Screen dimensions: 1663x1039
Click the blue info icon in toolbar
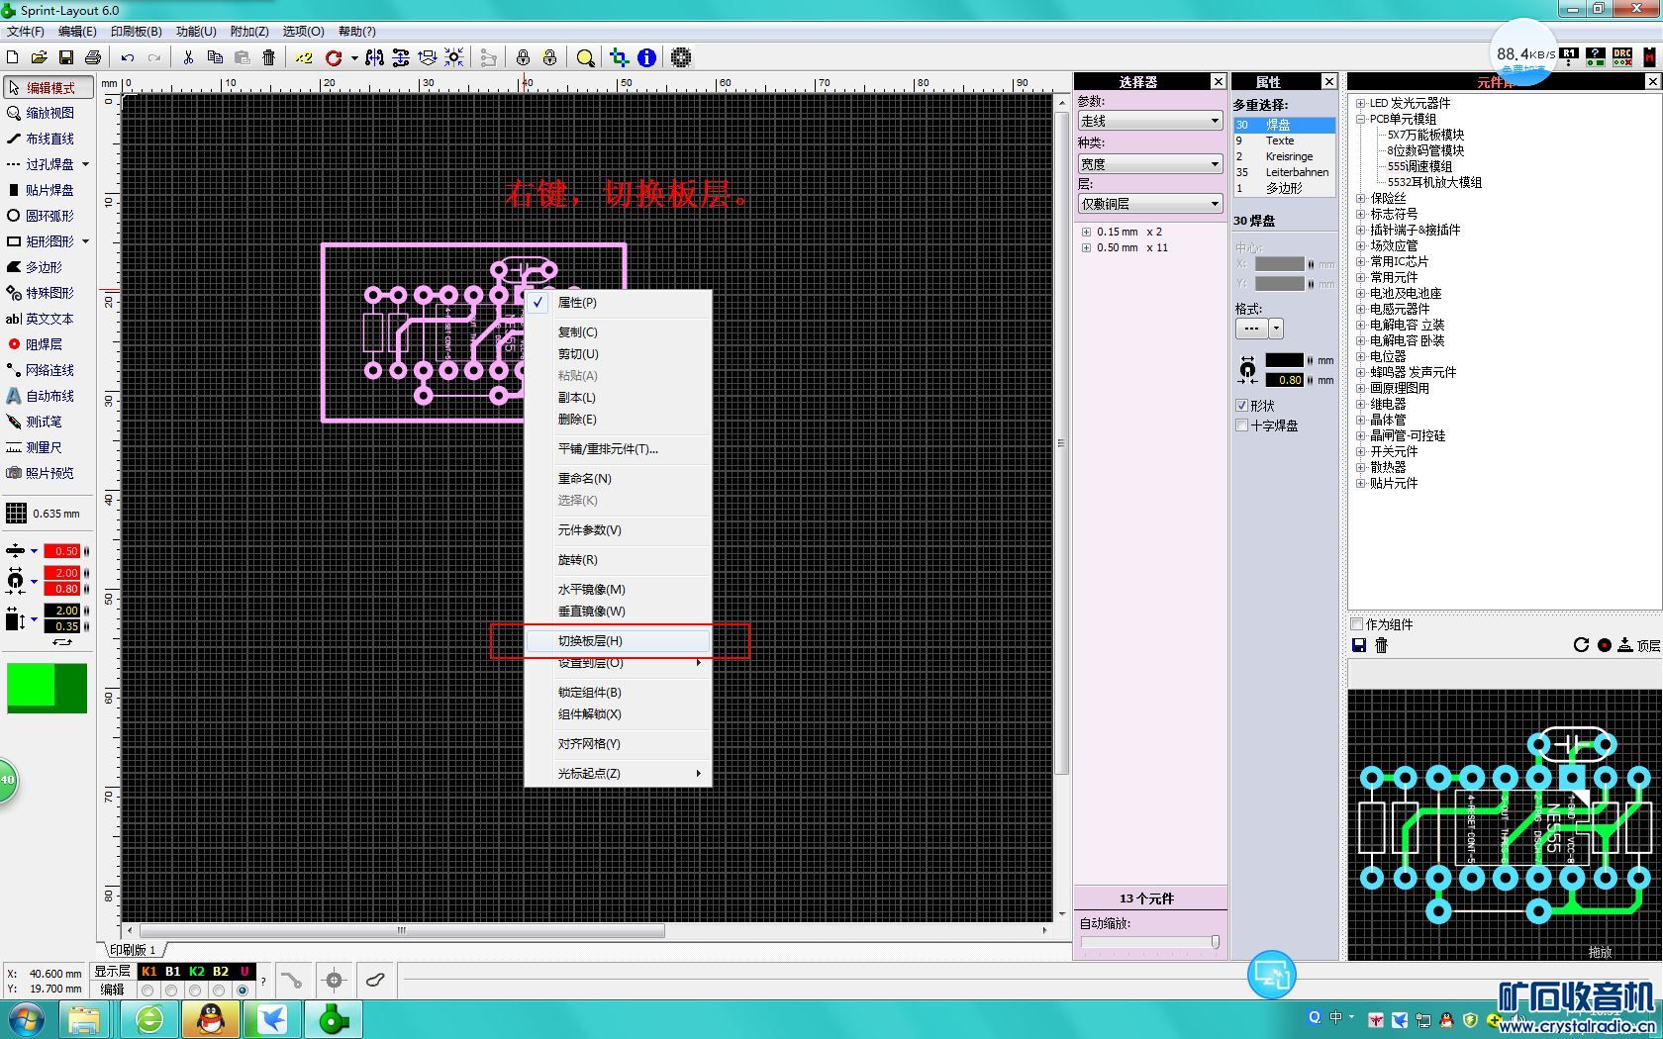(646, 58)
